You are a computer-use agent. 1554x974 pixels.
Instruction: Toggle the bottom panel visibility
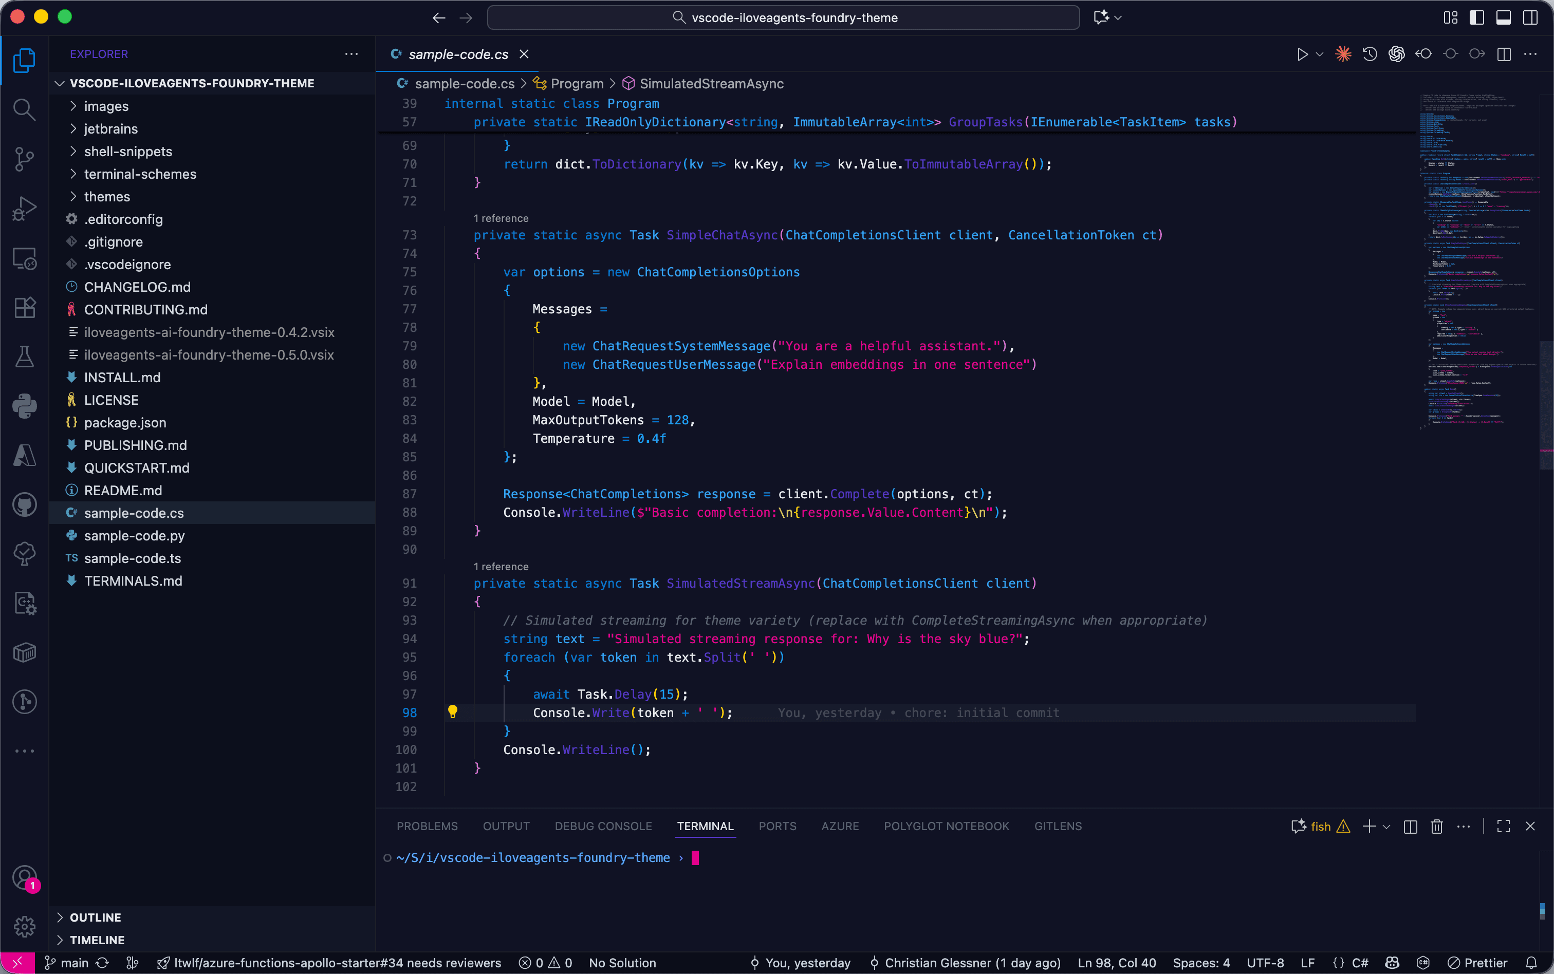click(1504, 17)
